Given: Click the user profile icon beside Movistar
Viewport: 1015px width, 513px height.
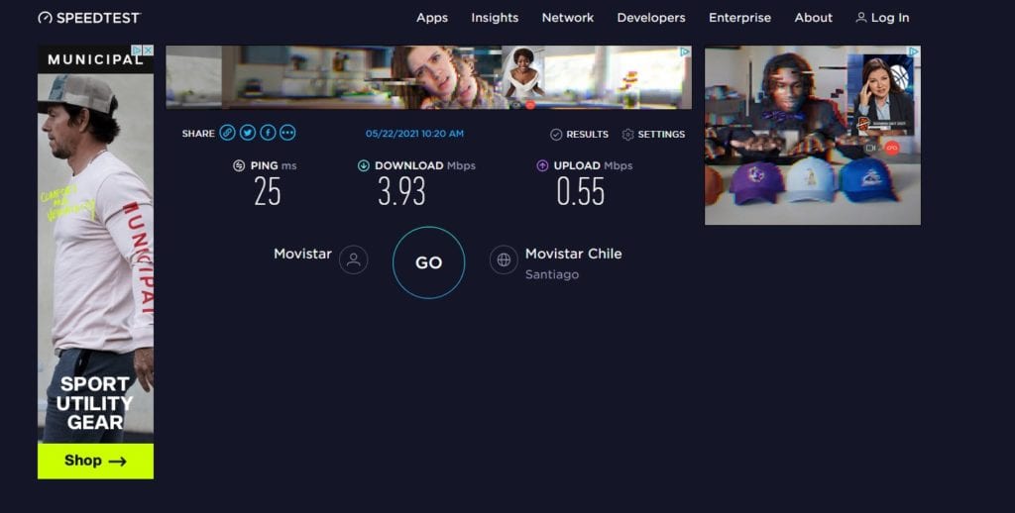Looking at the screenshot, I should (x=353, y=260).
